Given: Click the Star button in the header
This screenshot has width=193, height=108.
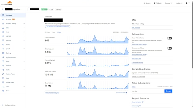Looking at the screenshot, I should click(x=51, y=9).
